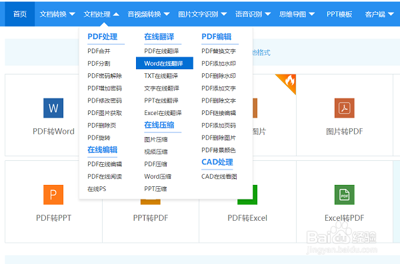The image size is (400, 264).
Task: Select PDF图片获取 menu entry
Action: (x=105, y=113)
